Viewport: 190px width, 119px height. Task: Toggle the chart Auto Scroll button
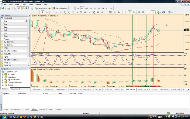149,12
